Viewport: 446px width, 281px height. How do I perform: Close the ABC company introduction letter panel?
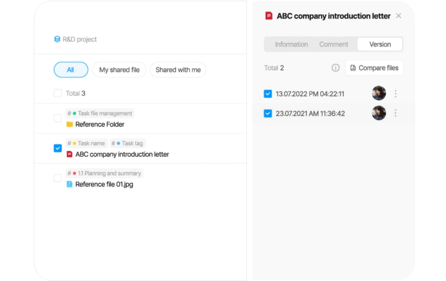[x=398, y=16]
